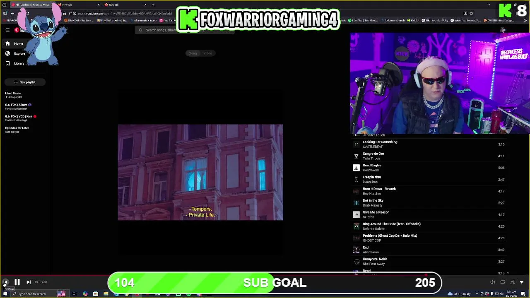Switch to the third New Tab
530x298 pixels.
(125, 5)
